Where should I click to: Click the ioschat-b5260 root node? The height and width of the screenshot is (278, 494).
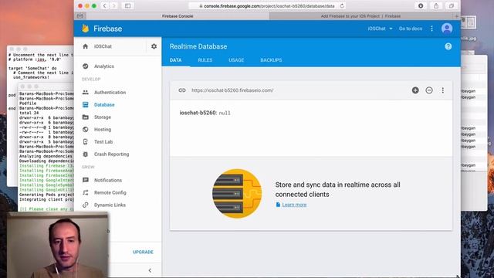(198, 113)
